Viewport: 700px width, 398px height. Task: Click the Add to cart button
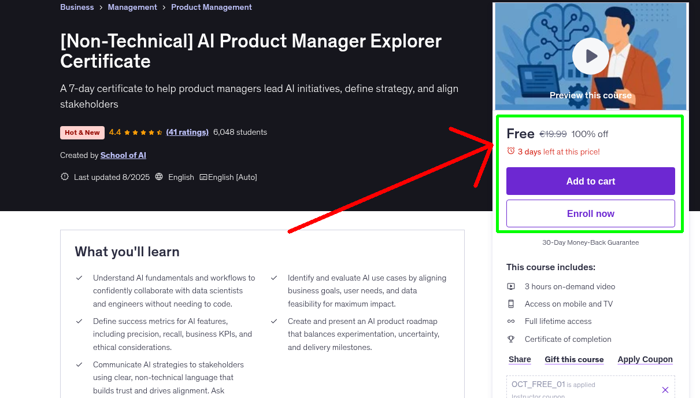[590, 181]
